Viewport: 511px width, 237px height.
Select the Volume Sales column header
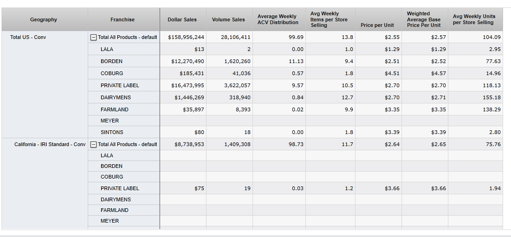(x=228, y=19)
